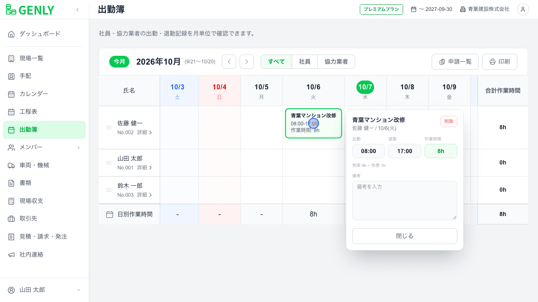Open 現場一覧 from the sidebar

click(44, 58)
